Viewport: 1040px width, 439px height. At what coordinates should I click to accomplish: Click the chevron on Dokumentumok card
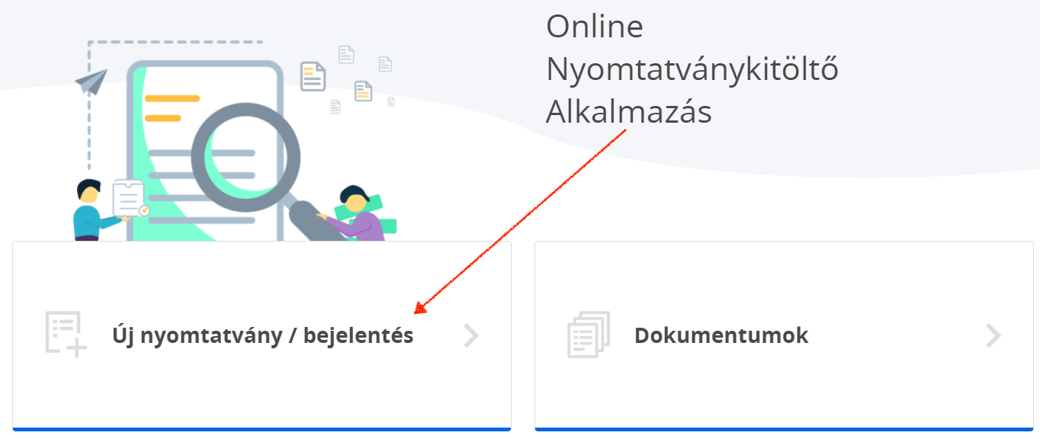point(993,335)
